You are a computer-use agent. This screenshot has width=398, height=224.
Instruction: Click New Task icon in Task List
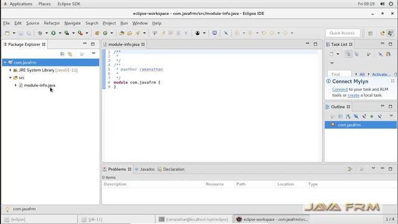point(331,54)
